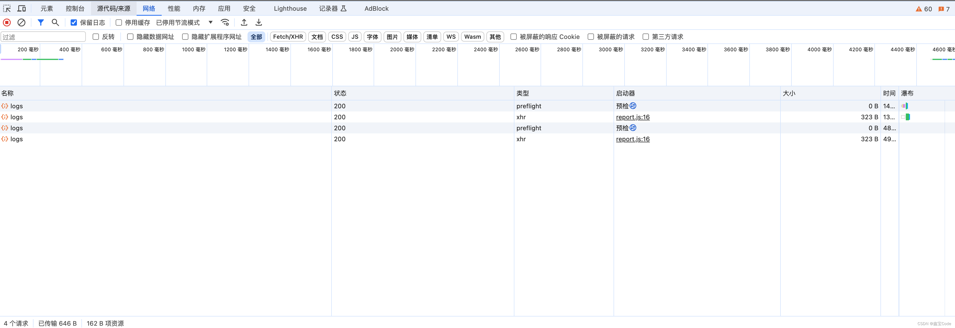This screenshot has width=955, height=328.
Task: Select the last logs xhr request
Action: (x=477, y=139)
